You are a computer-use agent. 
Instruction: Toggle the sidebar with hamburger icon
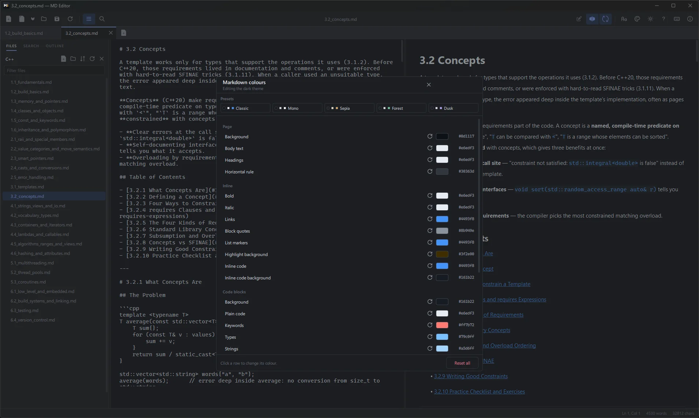(x=89, y=19)
